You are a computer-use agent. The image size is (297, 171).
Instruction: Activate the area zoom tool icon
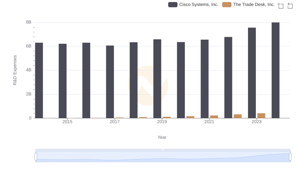[x=281, y=6]
